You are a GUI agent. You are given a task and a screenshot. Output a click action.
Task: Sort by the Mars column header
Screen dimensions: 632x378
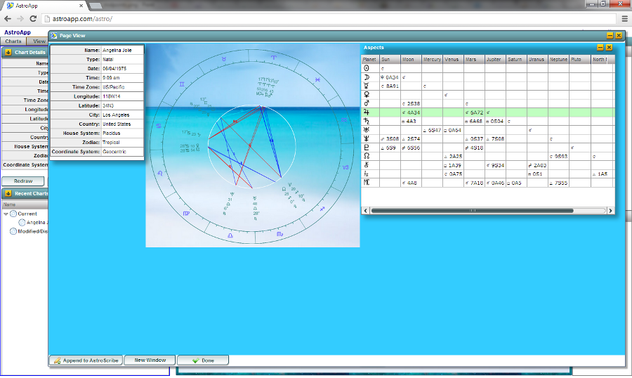pyautogui.click(x=470, y=60)
